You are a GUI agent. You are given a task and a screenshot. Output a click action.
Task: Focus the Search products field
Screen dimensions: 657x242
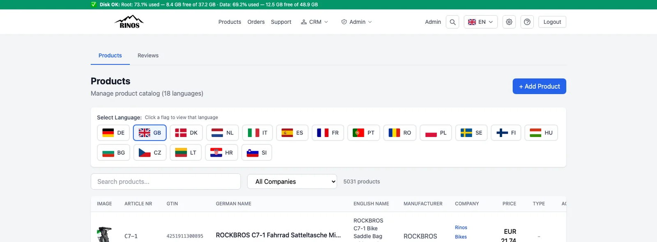click(165, 182)
